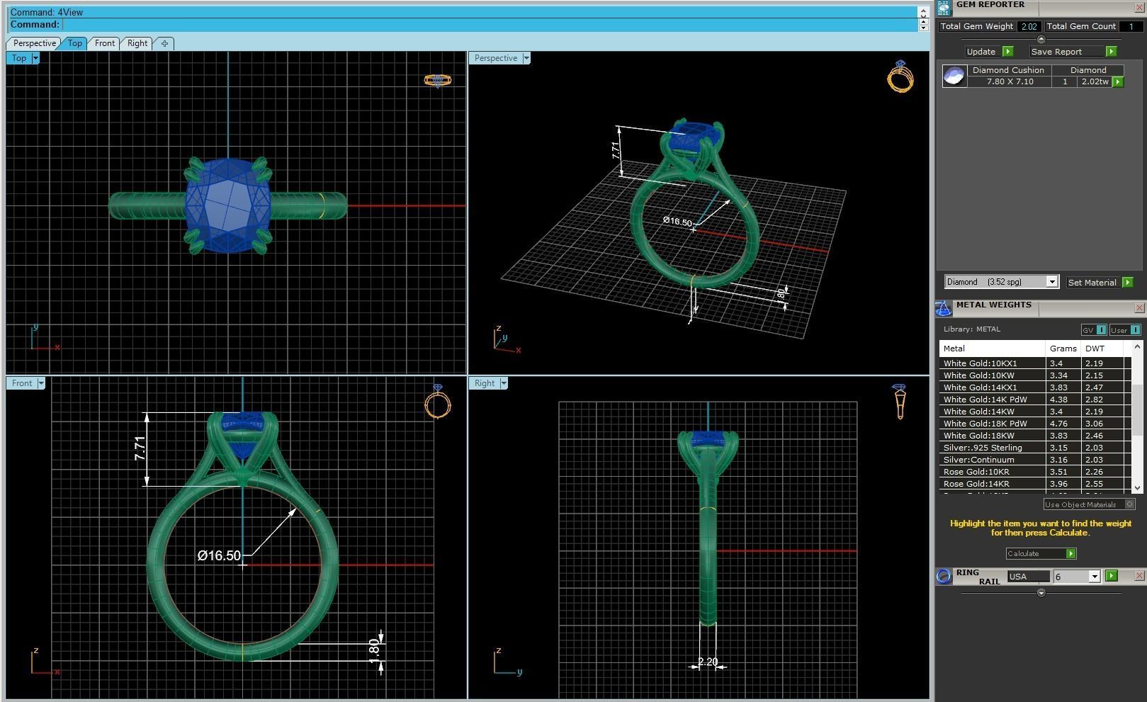Click the Ø16.50 dimension in Front viewport

click(219, 556)
